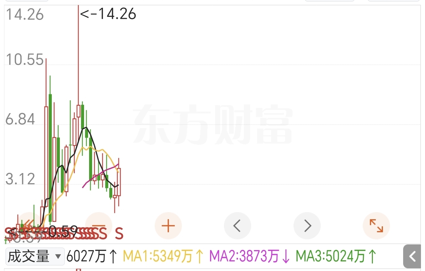Select the green MA3:5024万 label

(x=336, y=257)
